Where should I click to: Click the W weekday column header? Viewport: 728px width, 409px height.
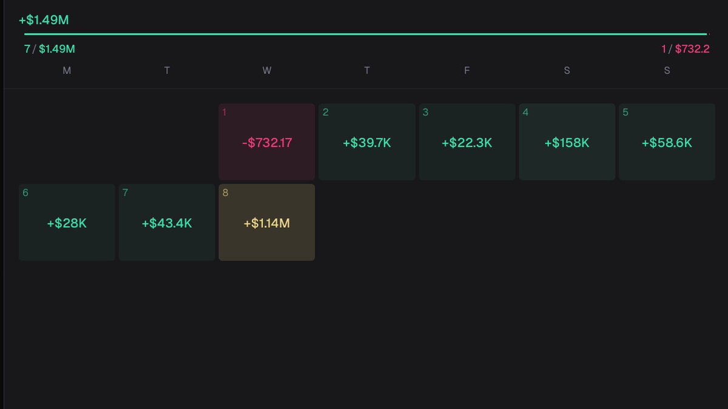[267, 71]
